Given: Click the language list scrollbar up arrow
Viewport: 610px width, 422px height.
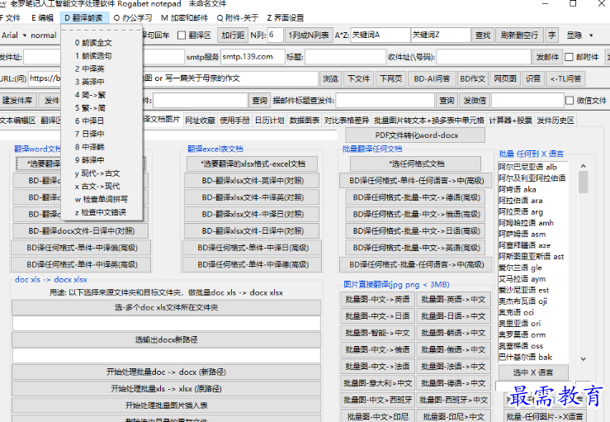Looking at the screenshot, I should tap(583, 166).
